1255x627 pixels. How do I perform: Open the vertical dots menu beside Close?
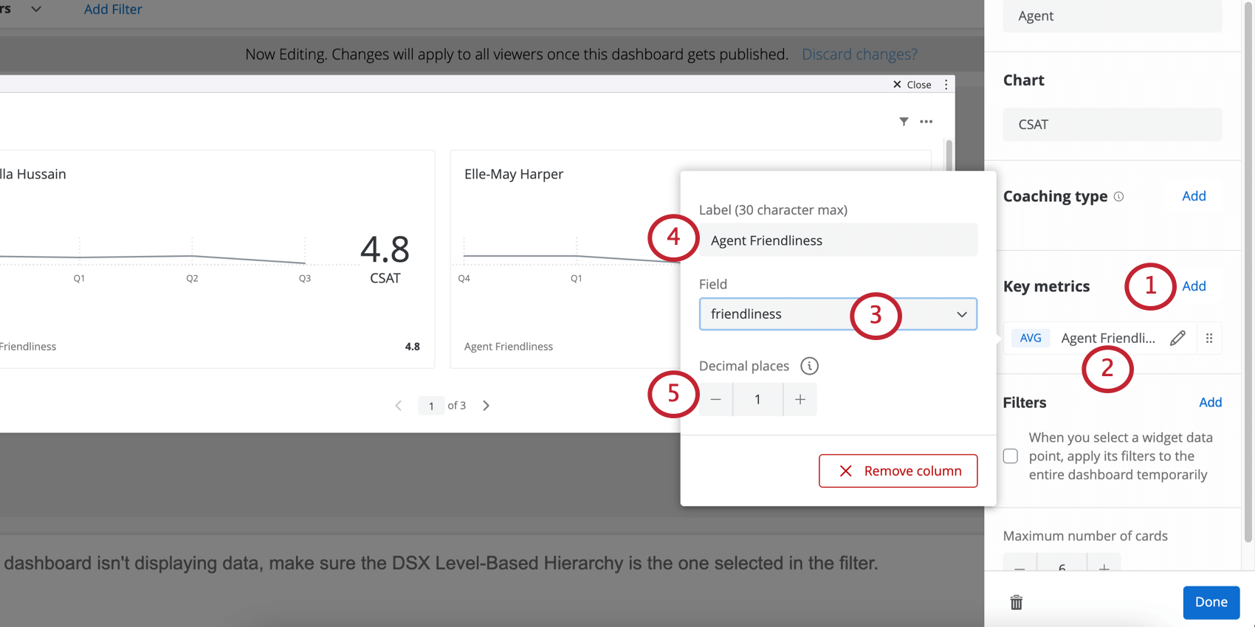point(946,85)
